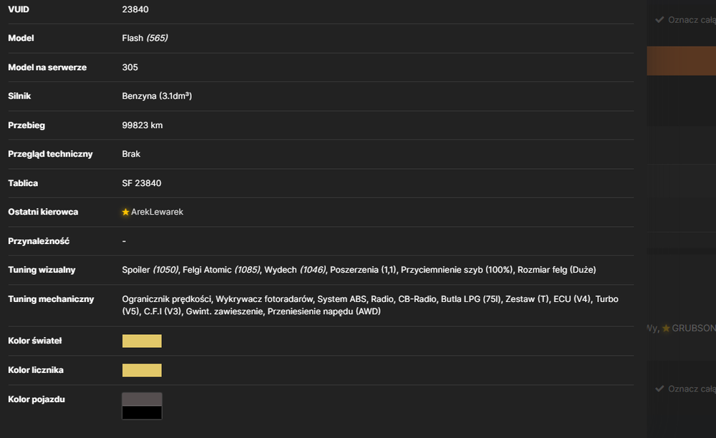
Task: Click the Przebieg row label
Action: pos(26,125)
